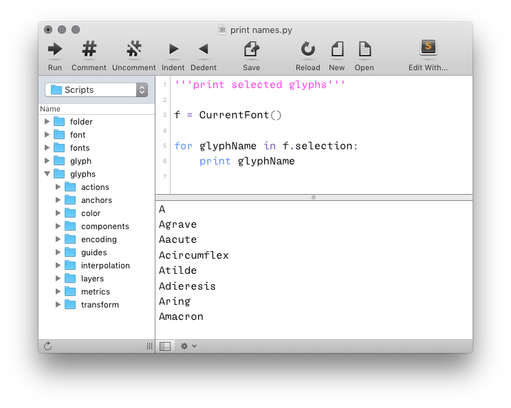
Task: Create a new script with New icon
Action: [337, 49]
